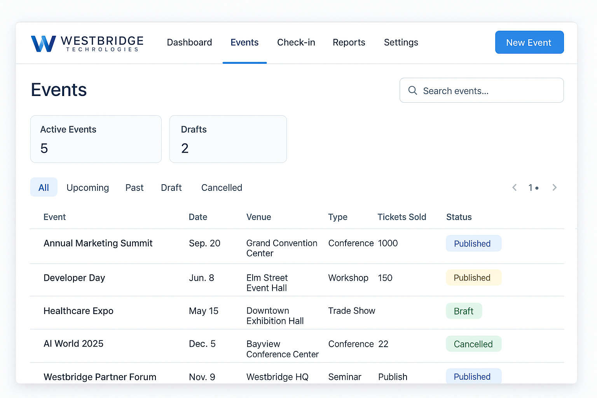Screen dimensions: 597x398
Task: Open the Drafts card
Action: point(228,139)
